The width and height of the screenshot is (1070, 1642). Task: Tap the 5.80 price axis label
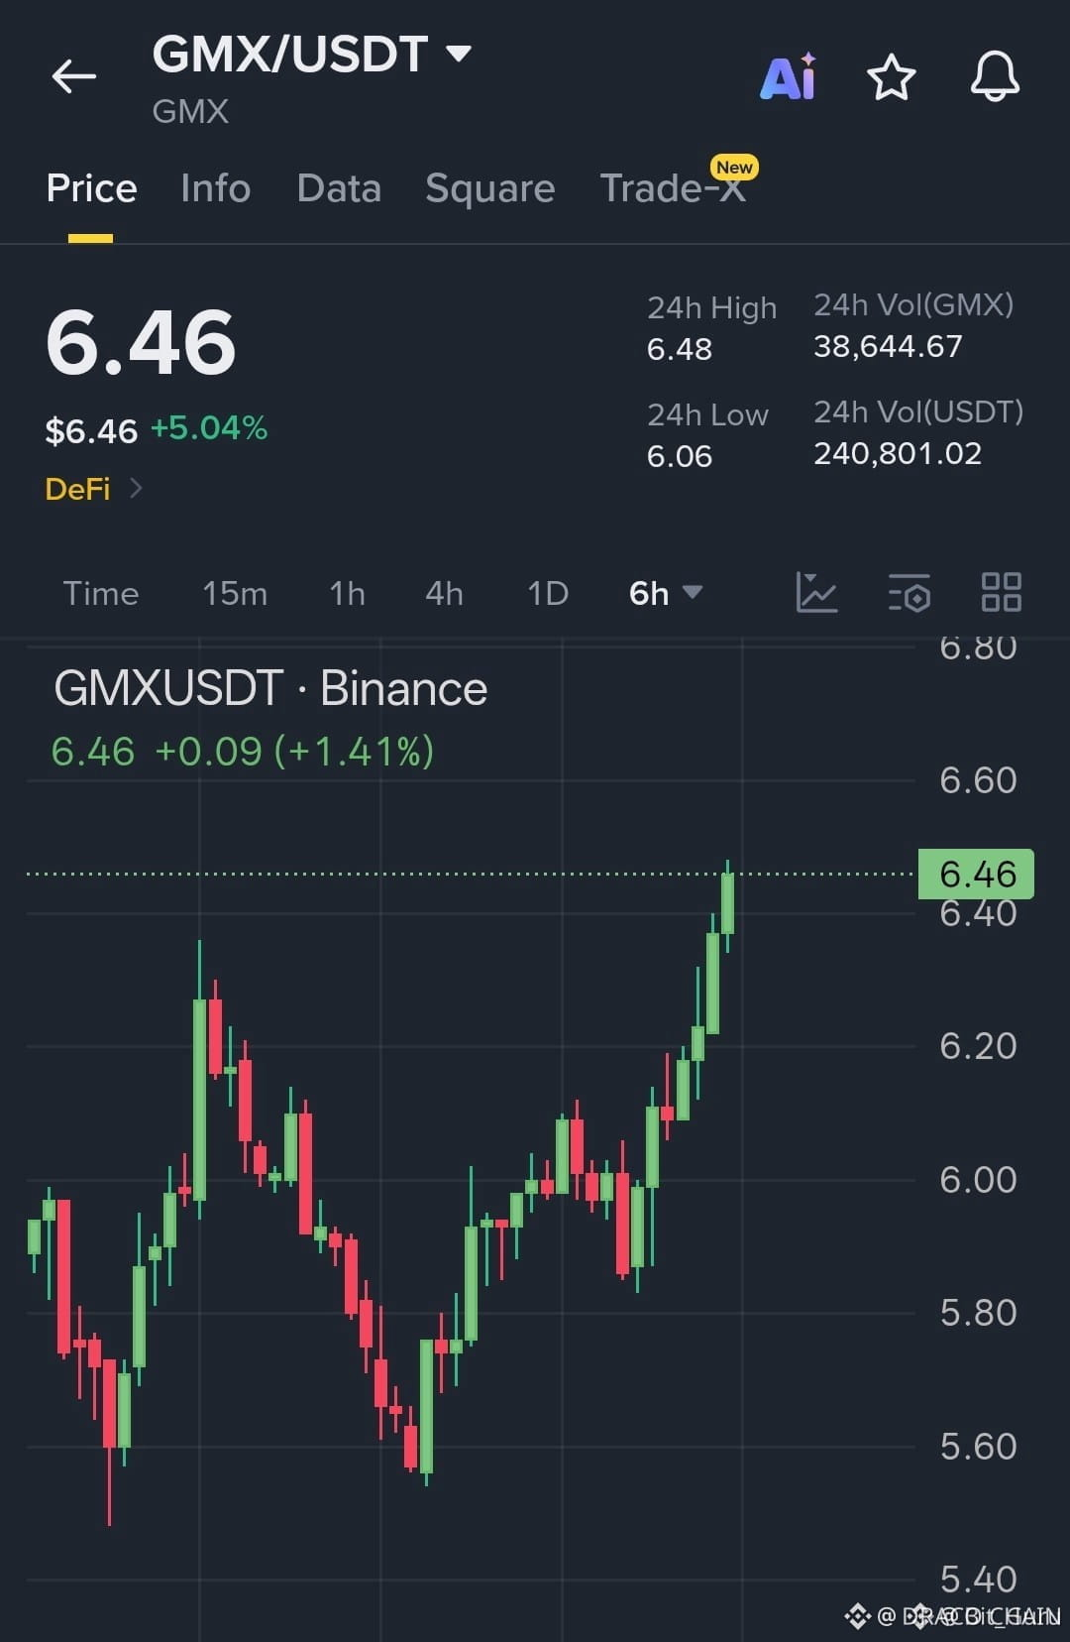point(978,1313)
